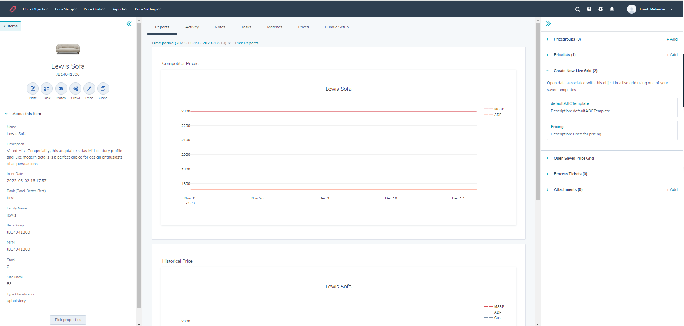Open the Task icon button
This screenshot has width=684, height=326.
tap(47, 89)
